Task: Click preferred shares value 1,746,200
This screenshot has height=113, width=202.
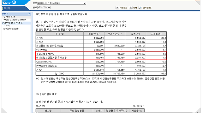Action: (119, 54)
